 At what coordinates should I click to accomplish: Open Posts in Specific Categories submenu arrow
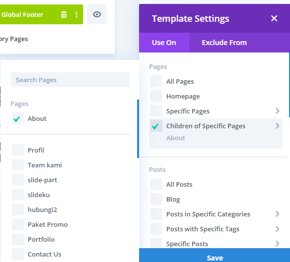(277, 214)
